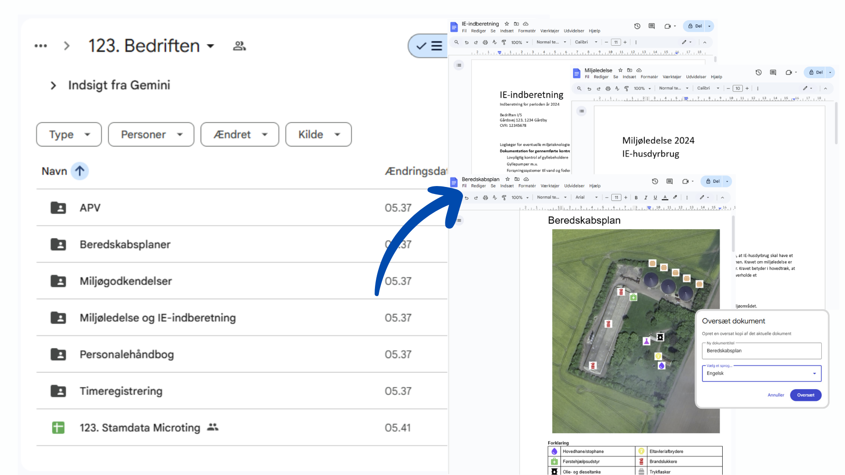
Task: Open Formatér menu in IE-indberetning window
Action: coord(527,31)
